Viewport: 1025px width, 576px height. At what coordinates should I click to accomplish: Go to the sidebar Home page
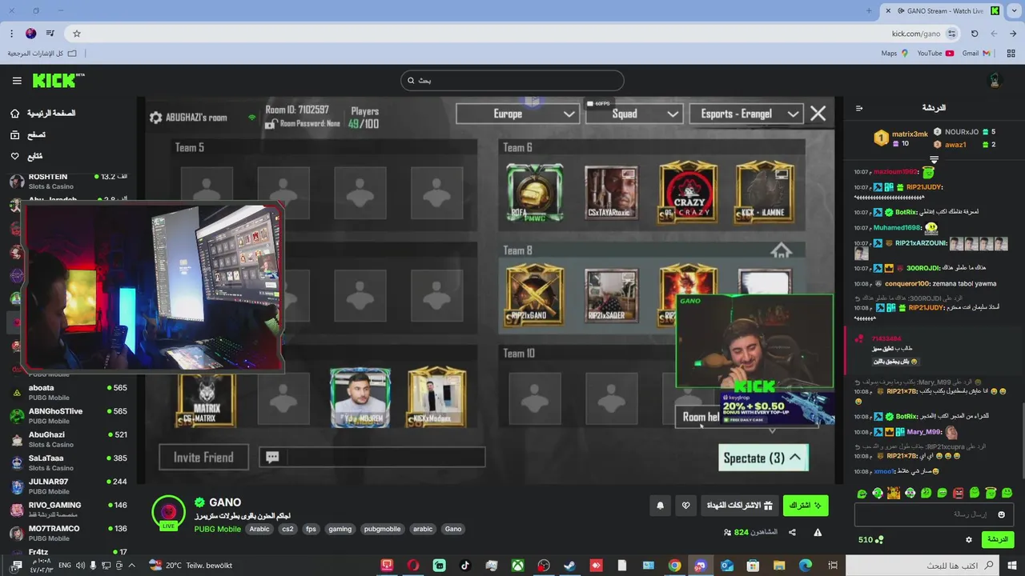(45, 114)
